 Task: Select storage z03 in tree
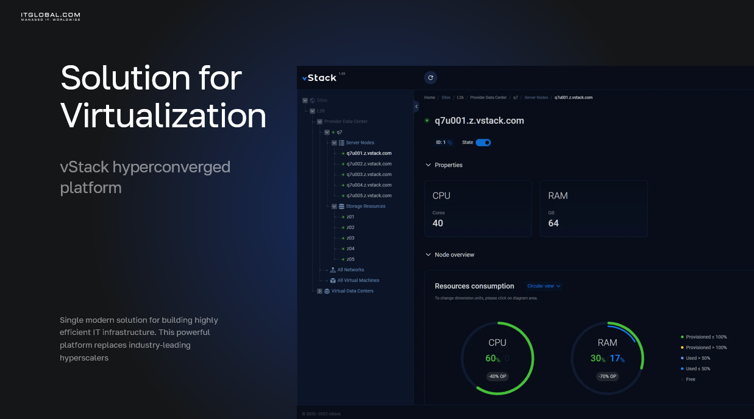click(x=350, y=238)
